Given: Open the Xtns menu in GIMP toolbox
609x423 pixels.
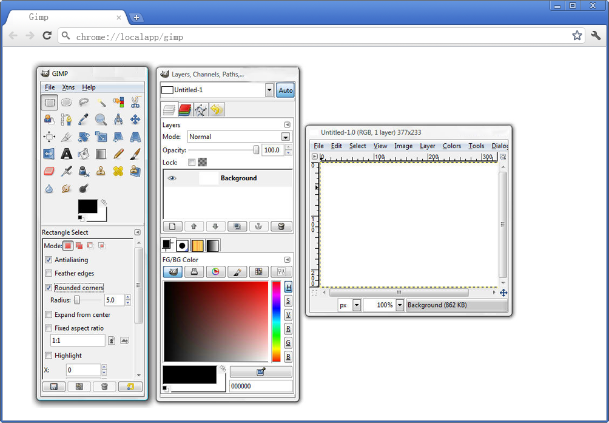Looking at the screenshot, I should [x=69, y=87].
